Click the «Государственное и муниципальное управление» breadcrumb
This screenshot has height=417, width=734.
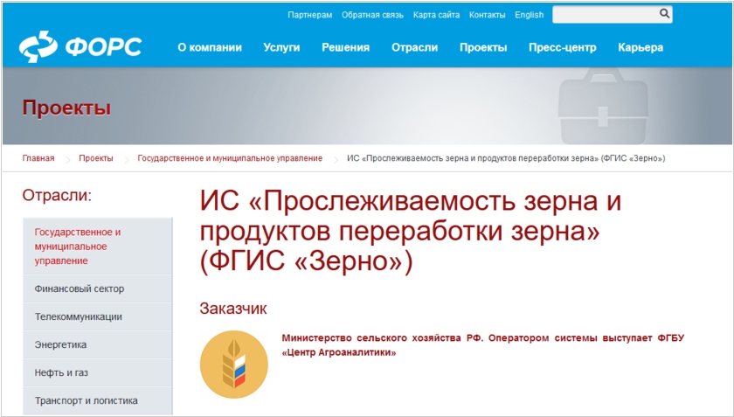click(x=230, y=158)
